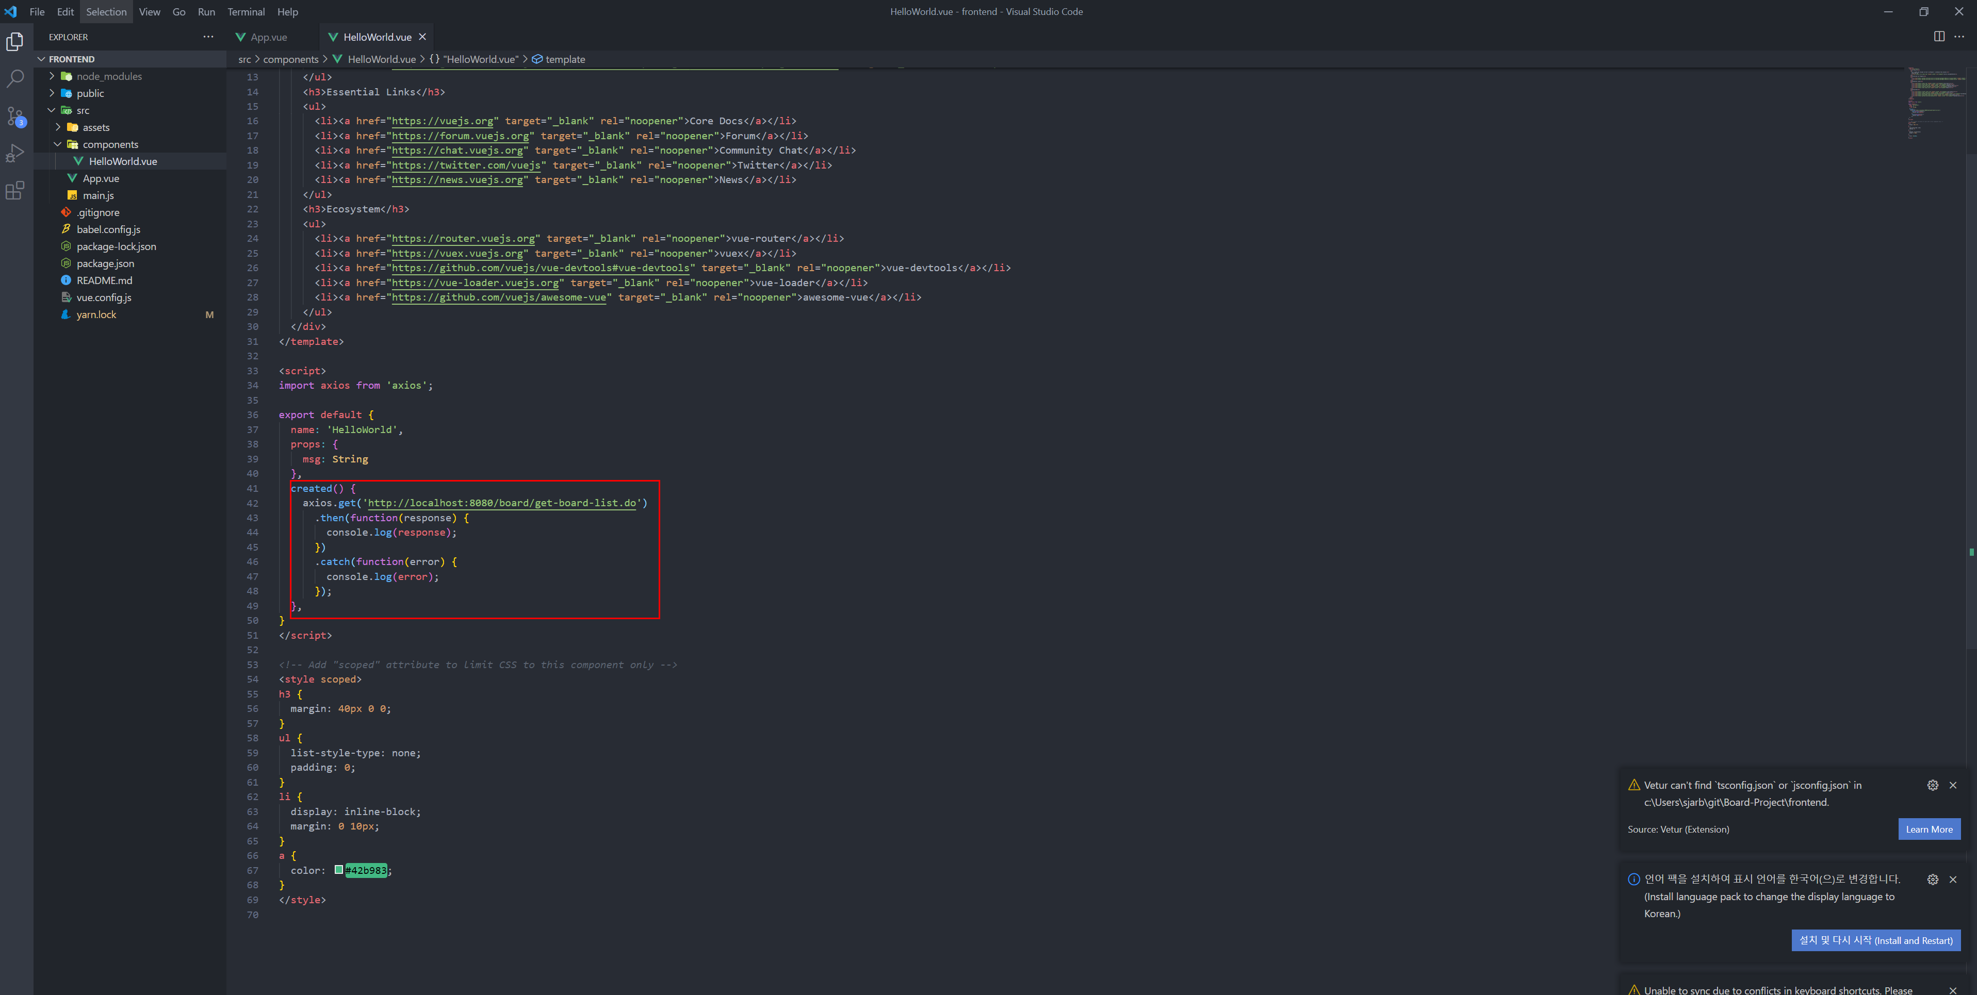Open the Run and Debug view icon
Image resolution: width=1977 pixels, height=995 pixels.
pos(14,153)
